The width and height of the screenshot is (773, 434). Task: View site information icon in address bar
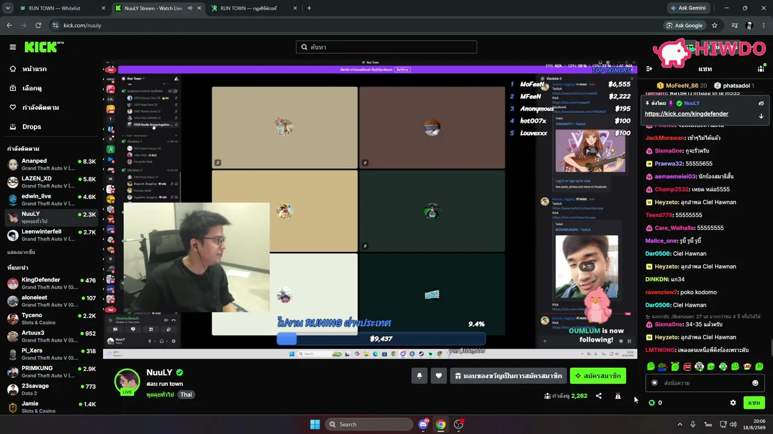(56, 25)
